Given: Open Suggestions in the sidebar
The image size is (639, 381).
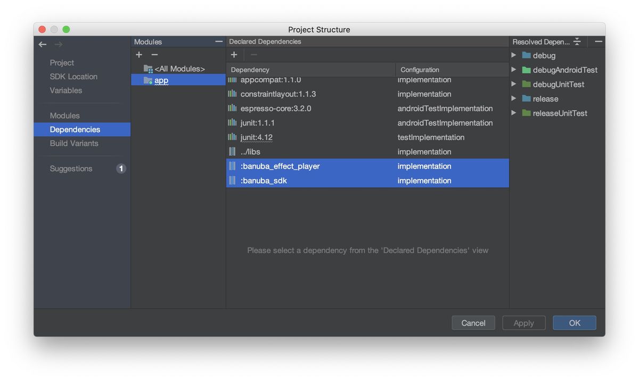Looking at the screenshot, I should click(71, 169).
